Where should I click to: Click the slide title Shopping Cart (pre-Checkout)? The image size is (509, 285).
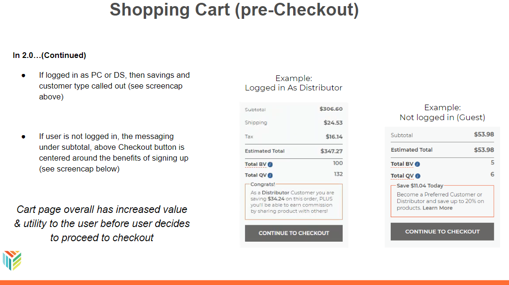click(234, 10)
